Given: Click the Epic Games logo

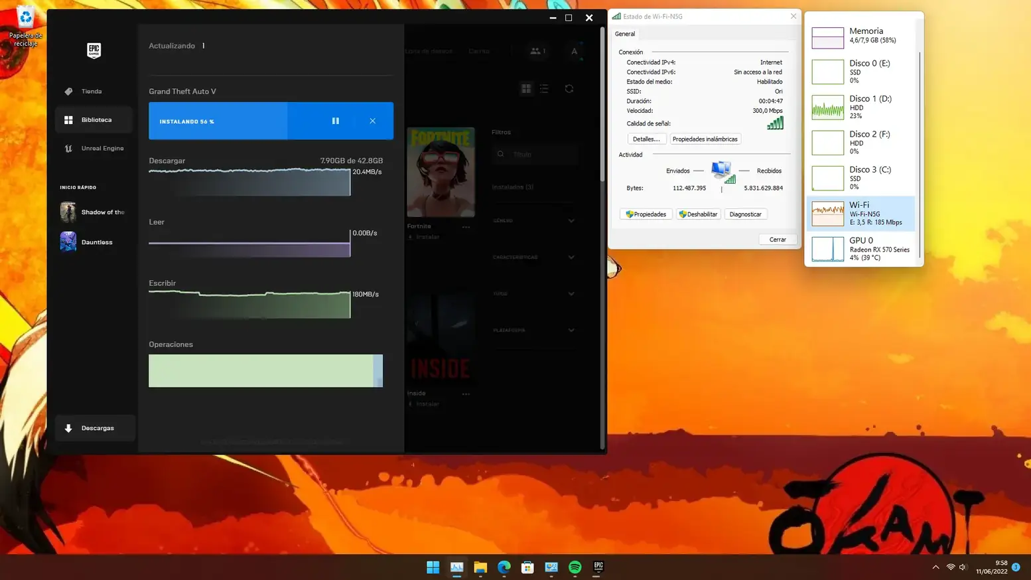Looking at the screenshot, I should tap(94, 50).
